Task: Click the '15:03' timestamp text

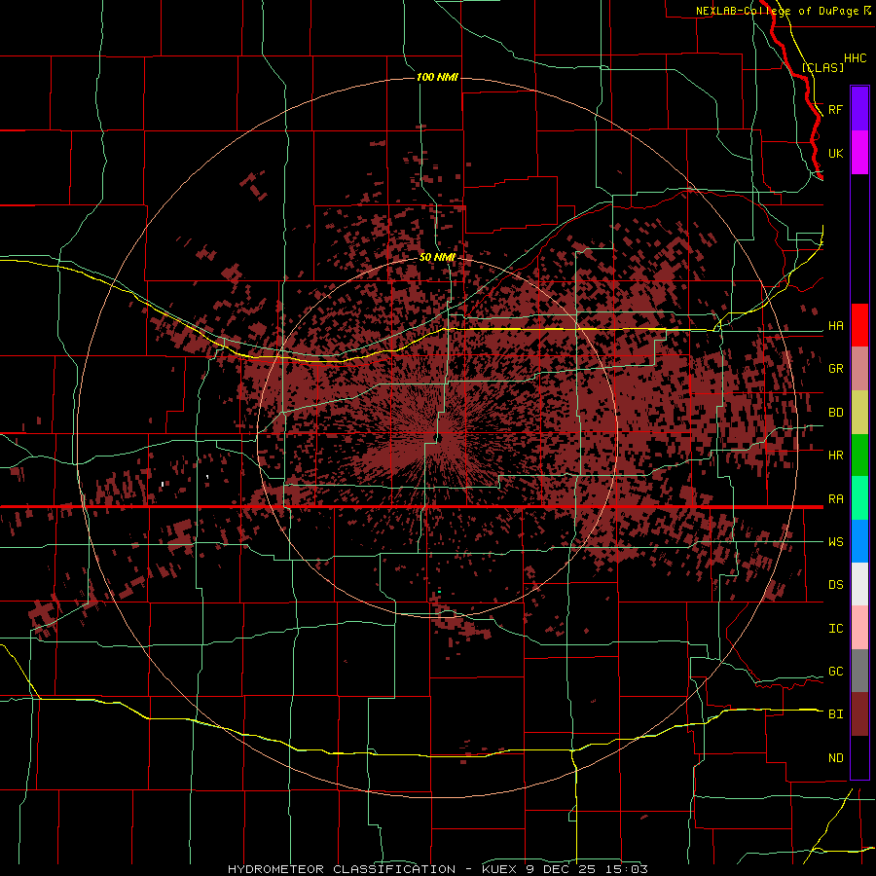Action: pyautogui.click(x=626, y=869)
